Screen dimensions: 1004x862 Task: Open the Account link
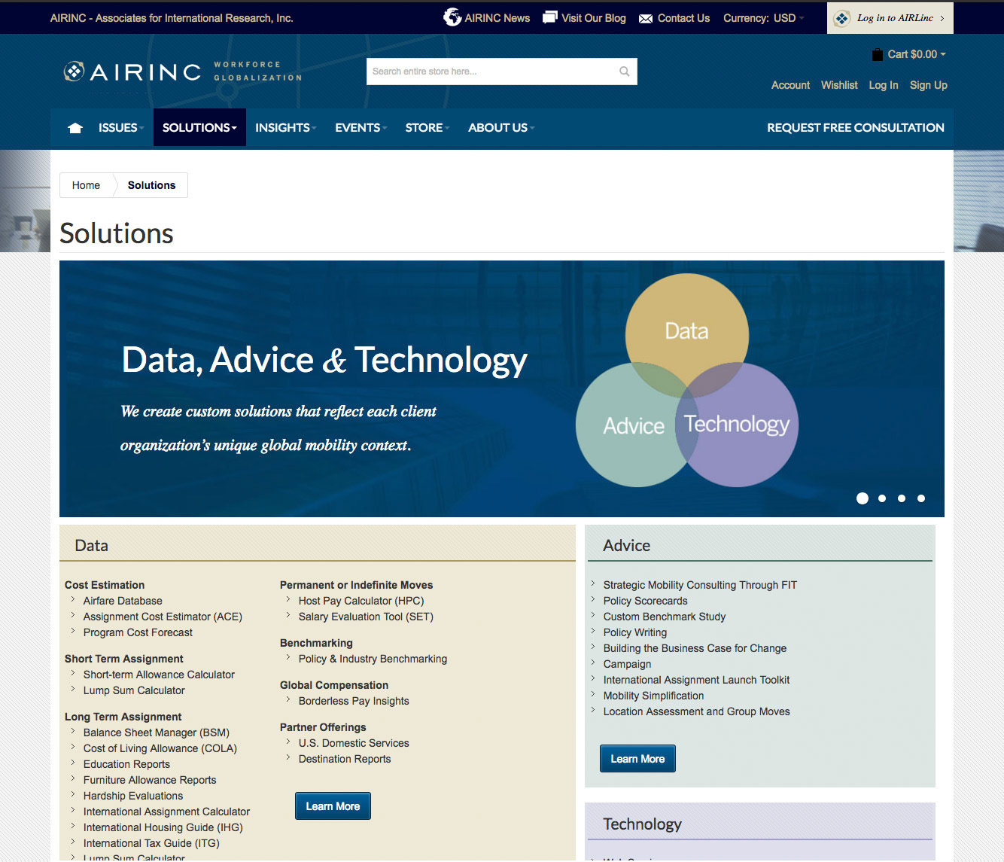[790, 85]
